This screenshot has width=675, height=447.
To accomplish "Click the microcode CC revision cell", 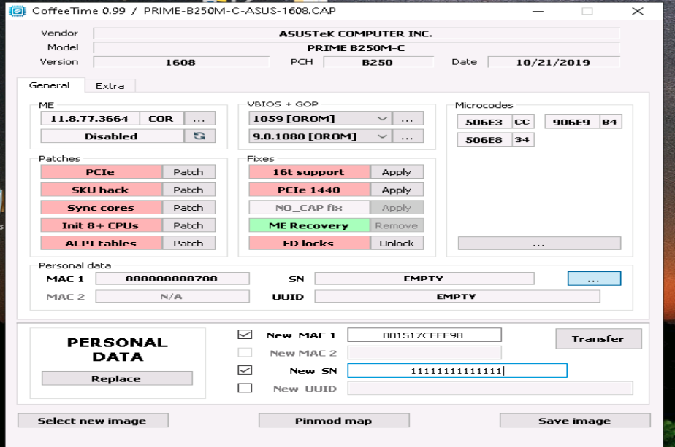I will pos(523,122).
